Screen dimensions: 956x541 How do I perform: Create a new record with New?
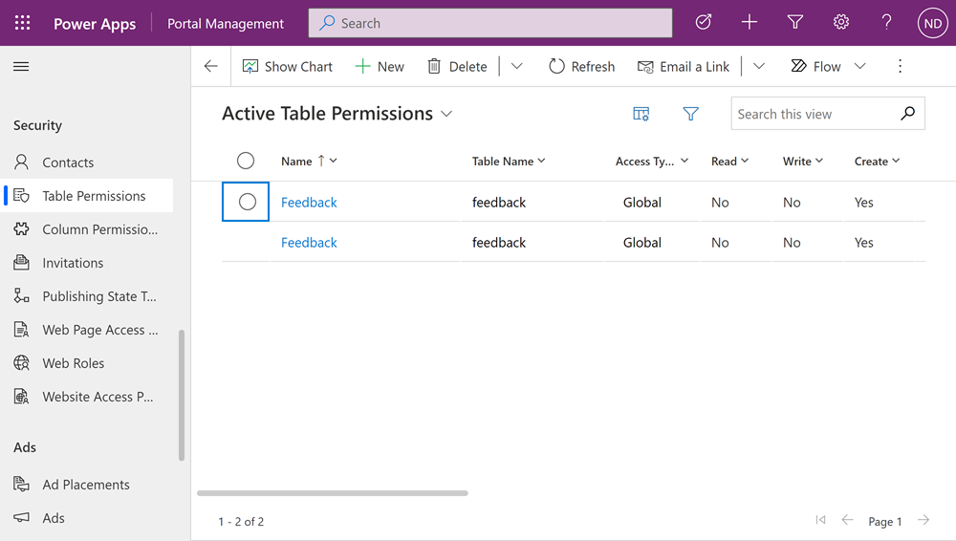pos(380,67)
